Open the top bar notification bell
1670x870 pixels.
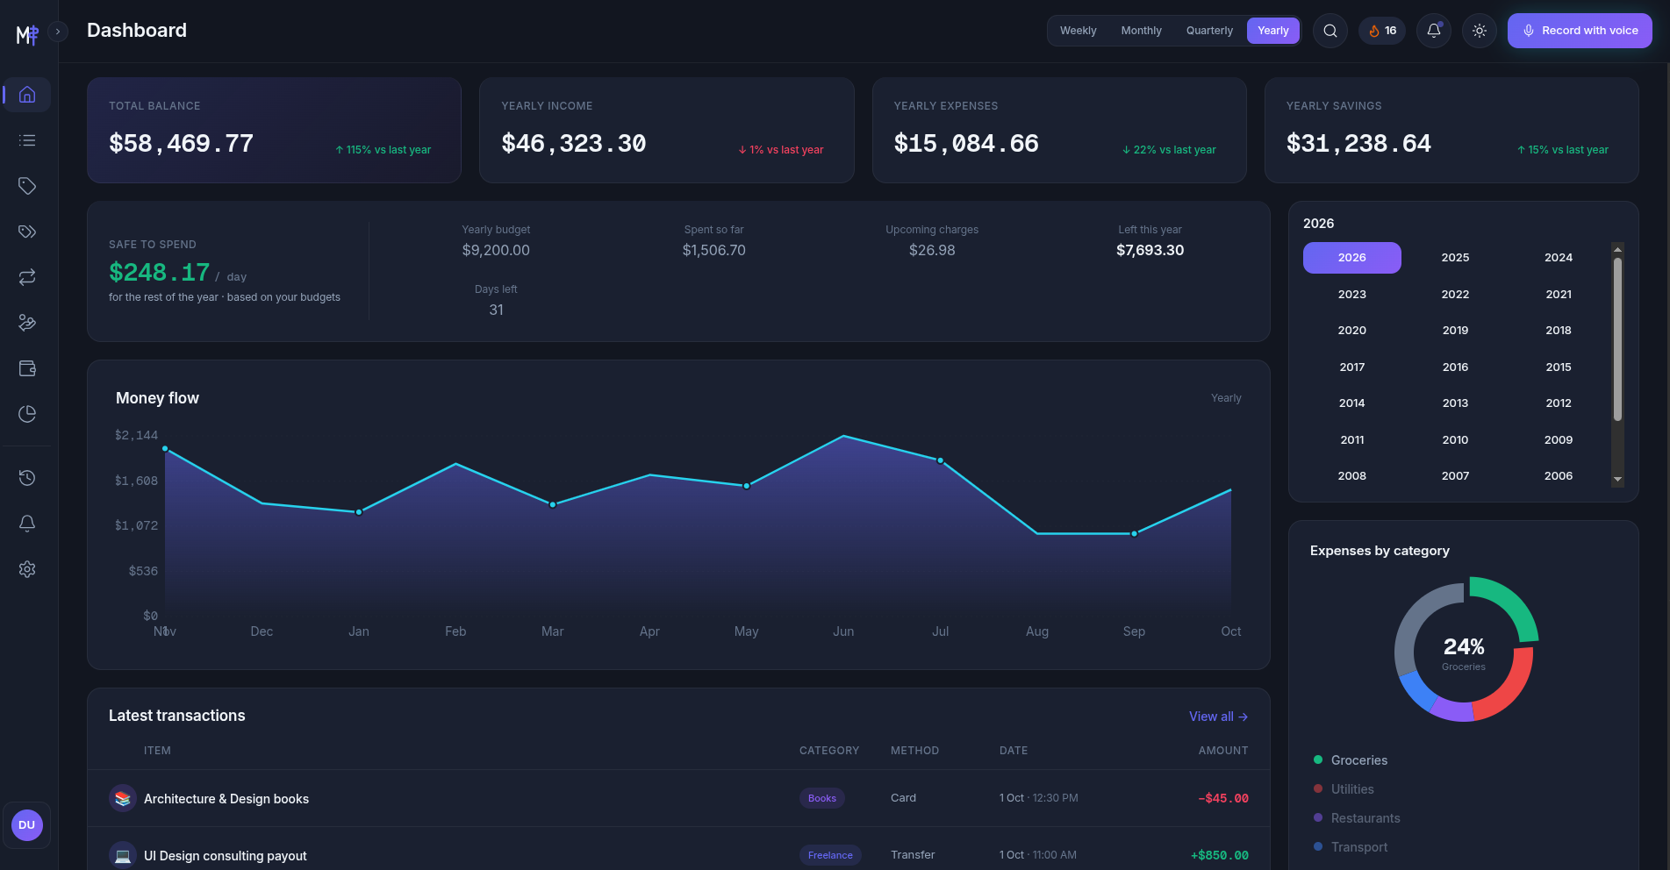1434,31
